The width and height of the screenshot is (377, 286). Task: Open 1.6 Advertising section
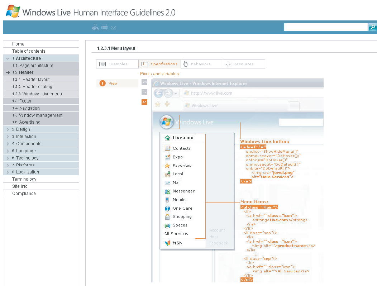tap(41, 122)
